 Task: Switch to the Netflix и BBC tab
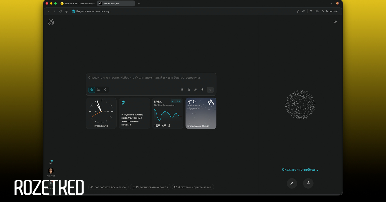point(78,4)
